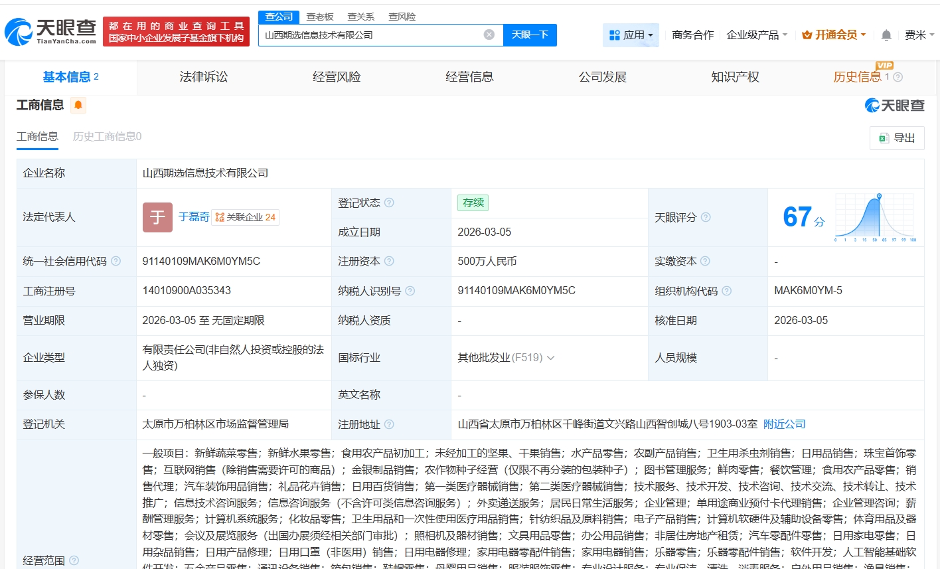
Task: Click the 天眼一下 search button
Action: point(530,35)
